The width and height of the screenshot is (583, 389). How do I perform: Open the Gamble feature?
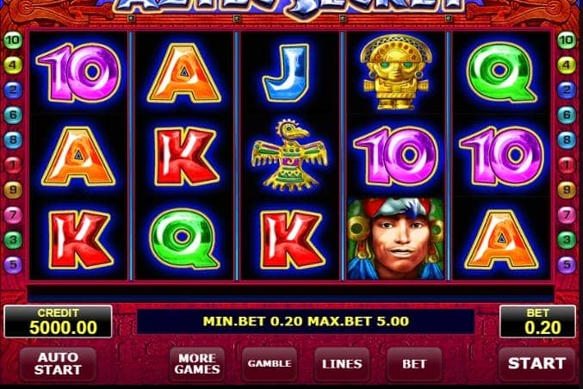(x=270, y=364)
